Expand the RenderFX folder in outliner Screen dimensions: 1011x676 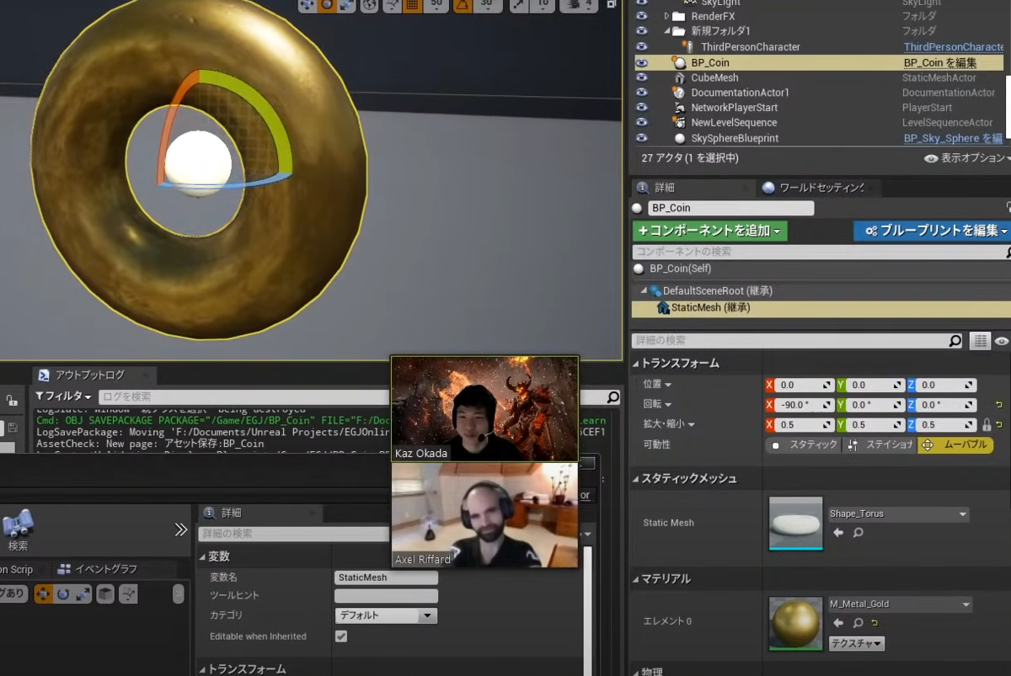[666, 16]
